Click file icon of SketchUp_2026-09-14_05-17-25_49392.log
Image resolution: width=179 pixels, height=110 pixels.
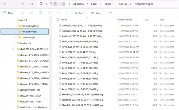tap(60, 105)
